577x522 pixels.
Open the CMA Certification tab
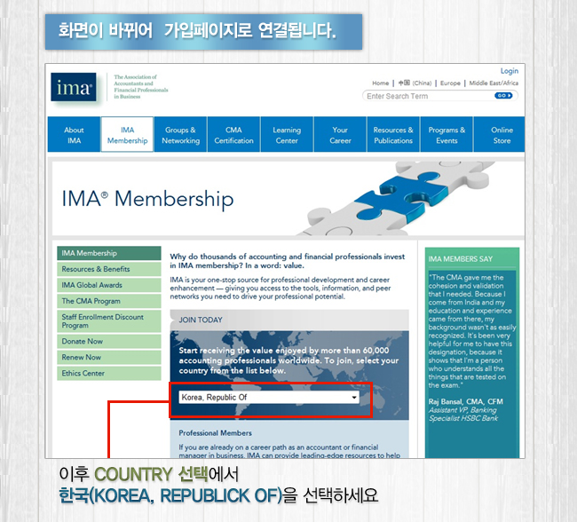click(x=233, y=135)
